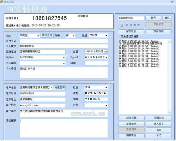This screenshot has width=176, height=141.
Task: Click the 级别 input field
Action: click(x=96, y=63)
